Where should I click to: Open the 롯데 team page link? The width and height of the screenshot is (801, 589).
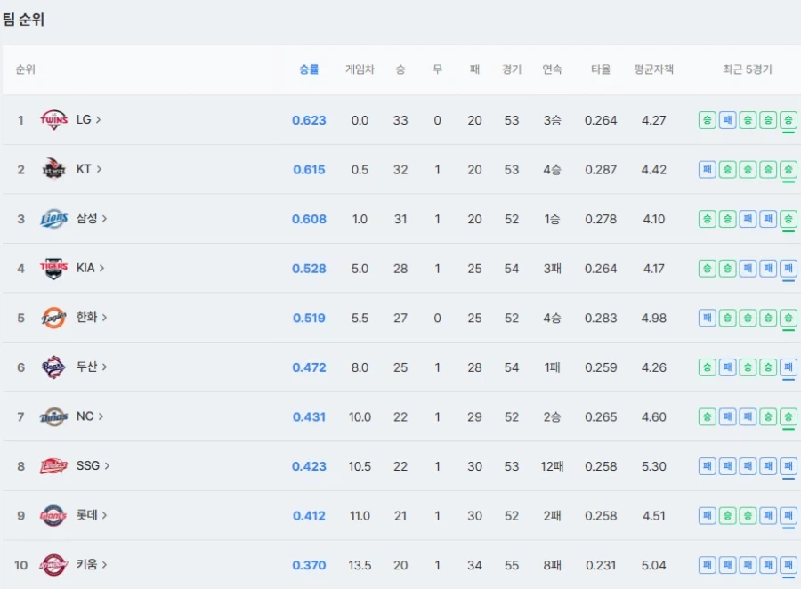point(92,515)
